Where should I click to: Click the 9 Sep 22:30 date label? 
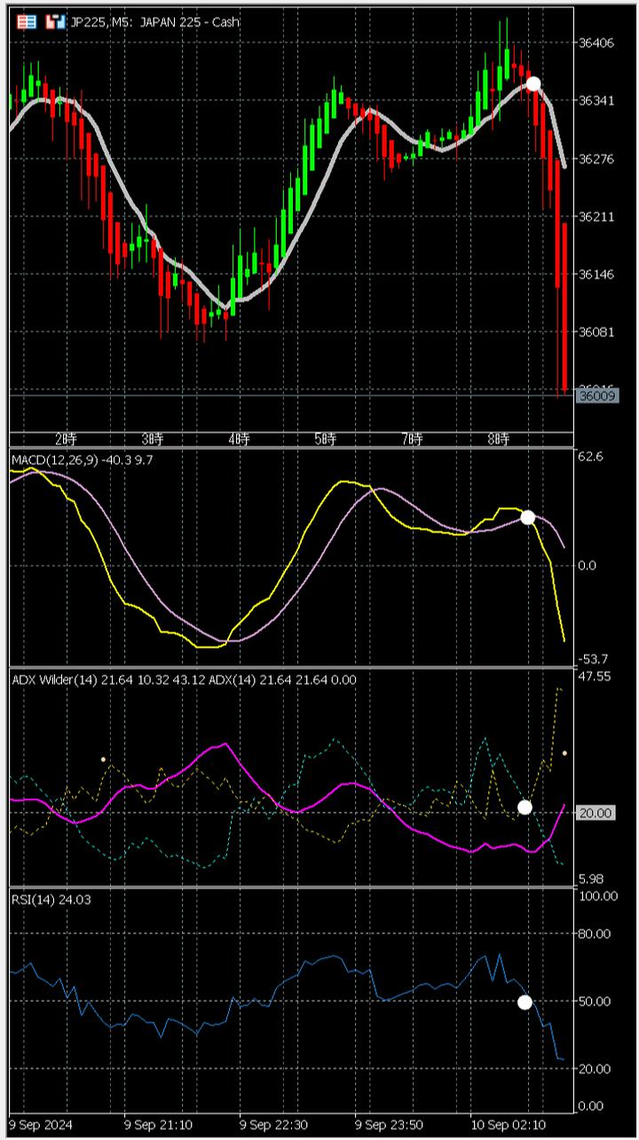(x=273, y=1124)
